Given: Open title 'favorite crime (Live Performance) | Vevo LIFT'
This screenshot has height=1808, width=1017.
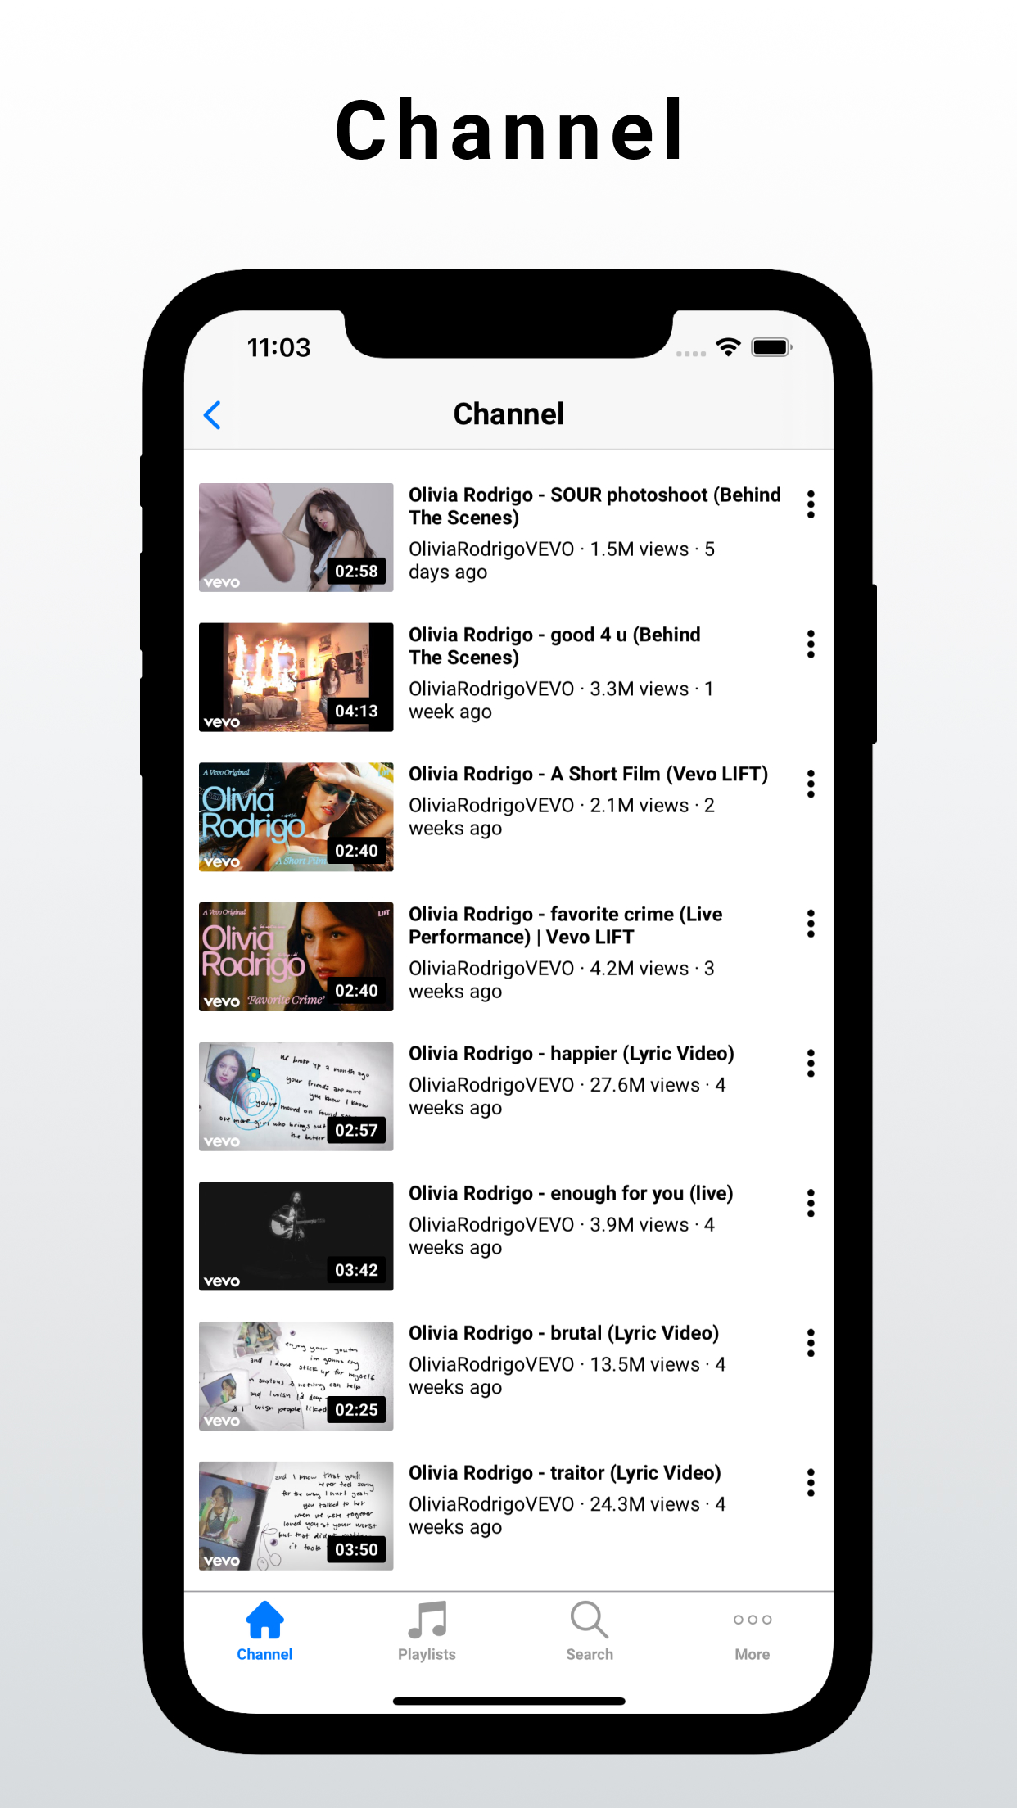Looking at the screenshot, I should (566, 925).
